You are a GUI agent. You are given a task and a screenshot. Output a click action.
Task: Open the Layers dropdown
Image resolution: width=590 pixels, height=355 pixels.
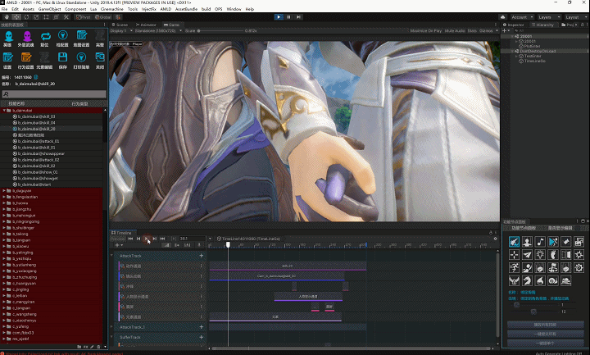point(548,17)
